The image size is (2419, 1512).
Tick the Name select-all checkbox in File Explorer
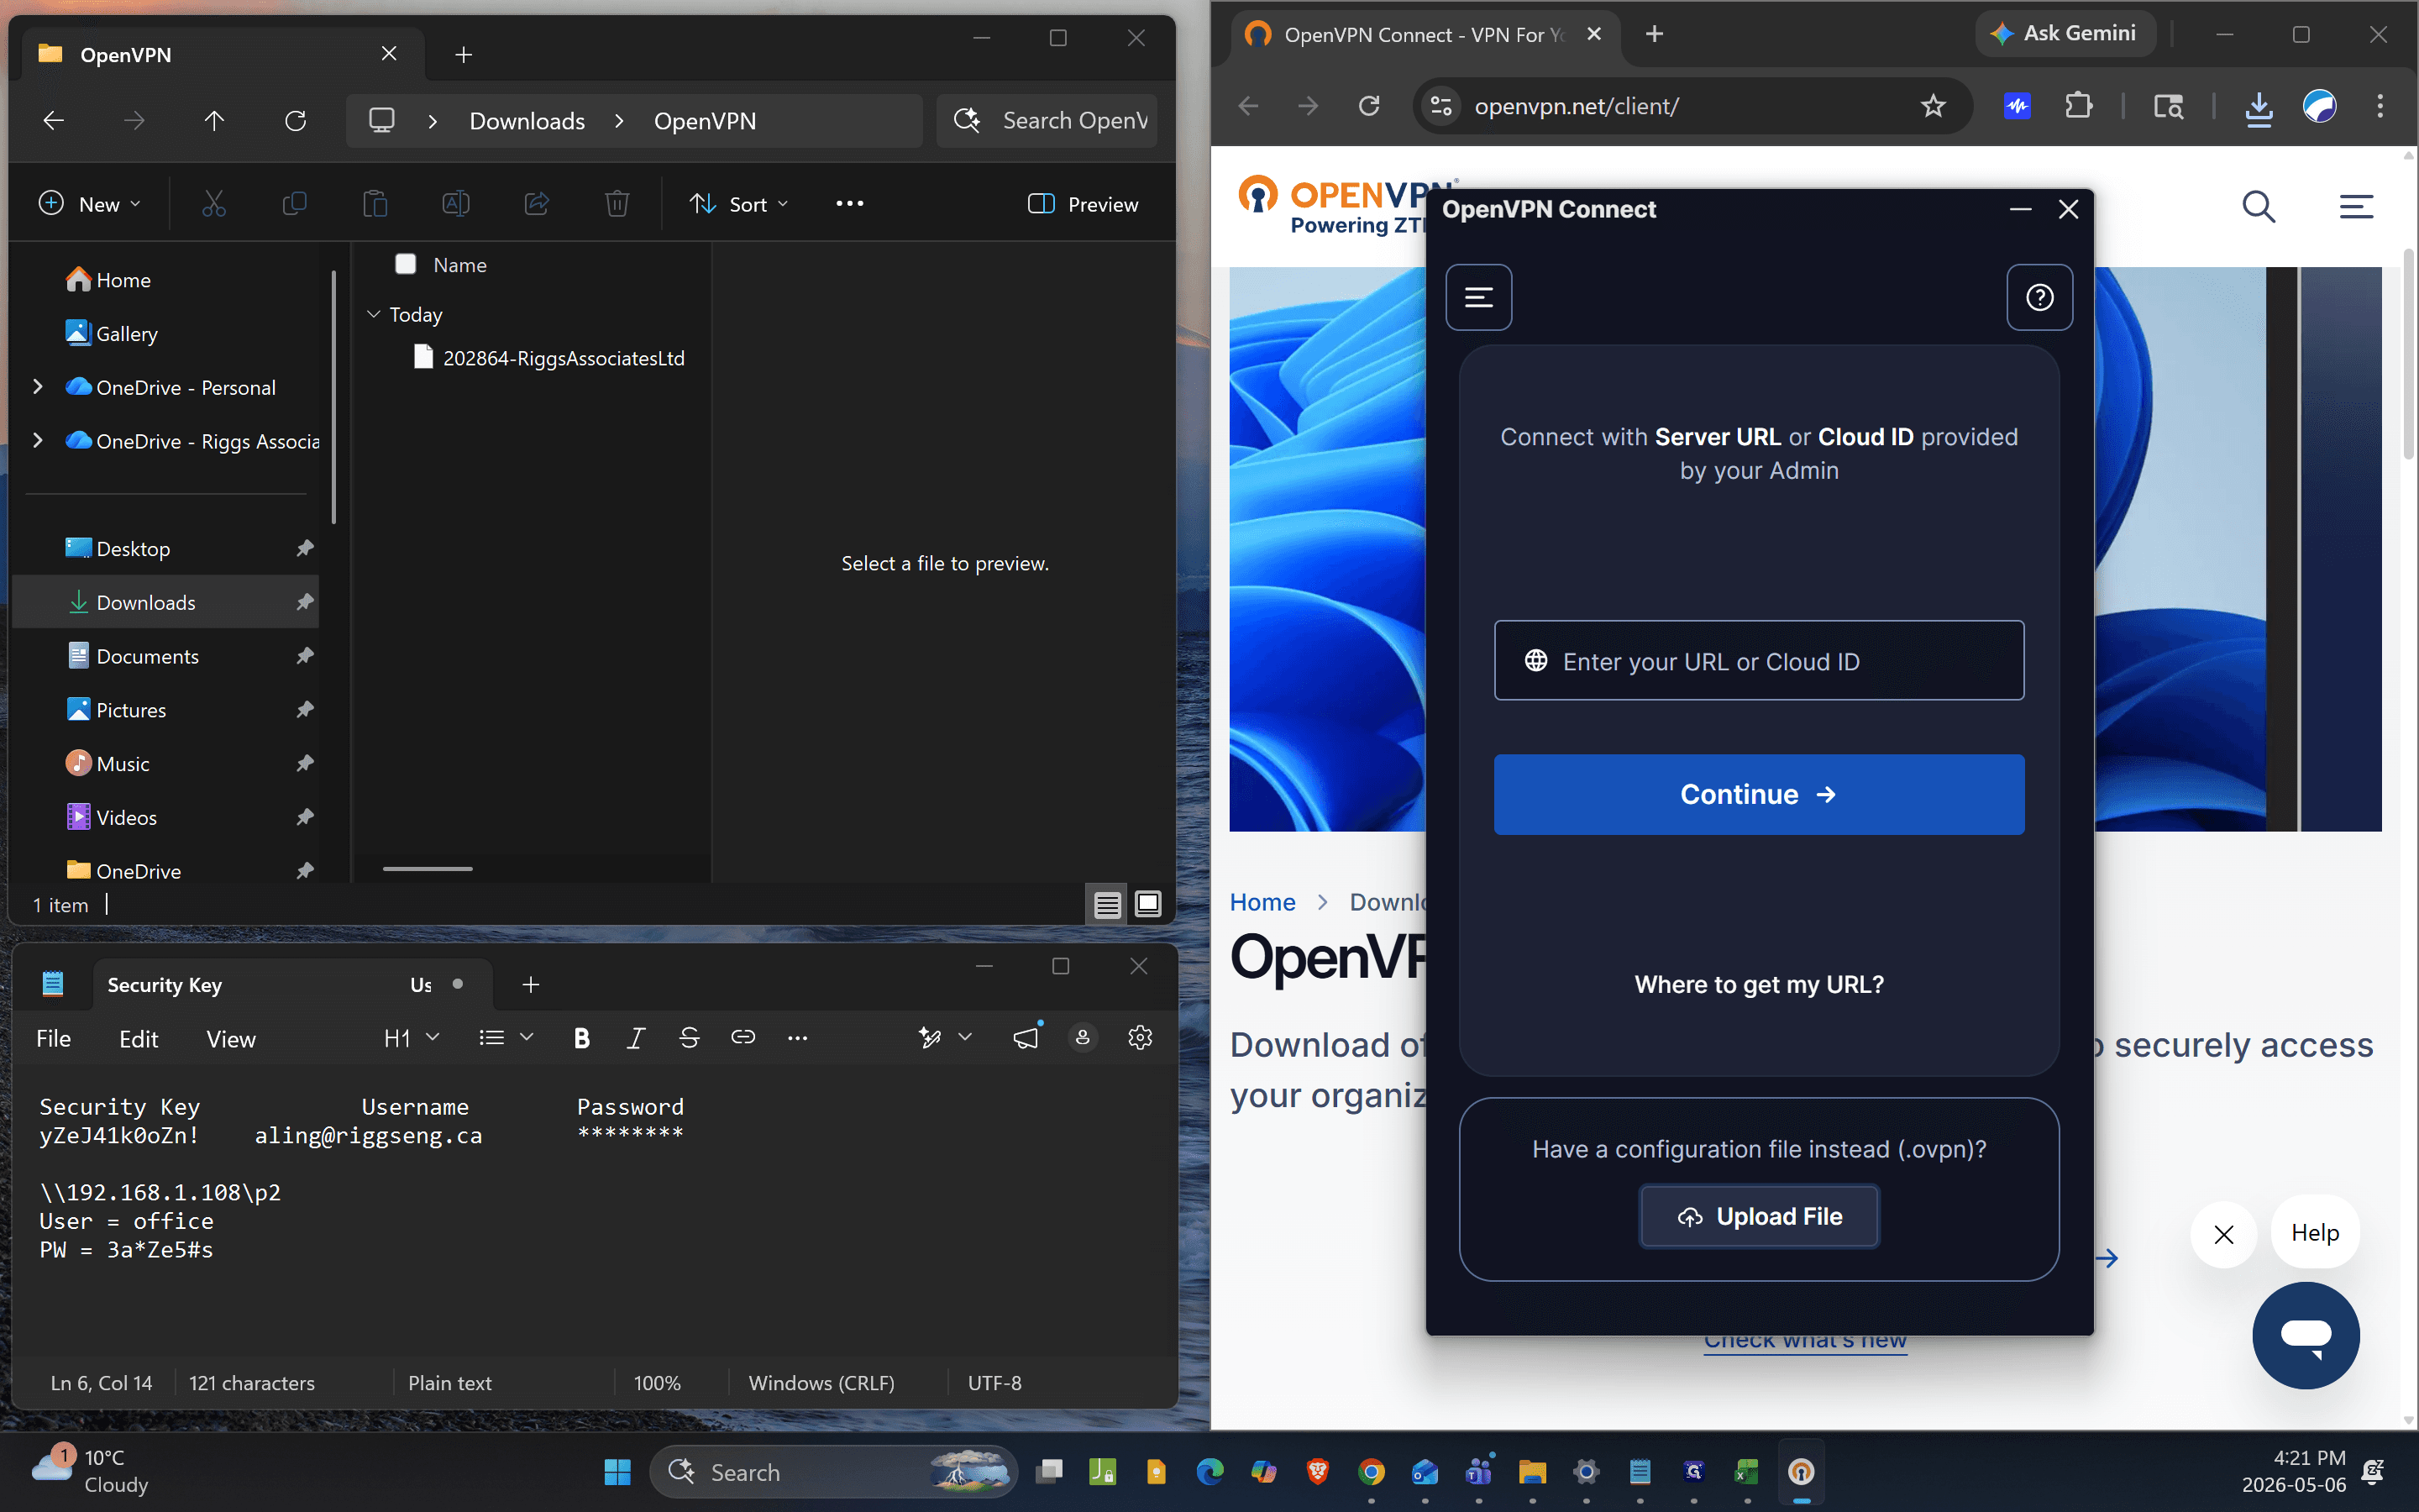(406, 264)
